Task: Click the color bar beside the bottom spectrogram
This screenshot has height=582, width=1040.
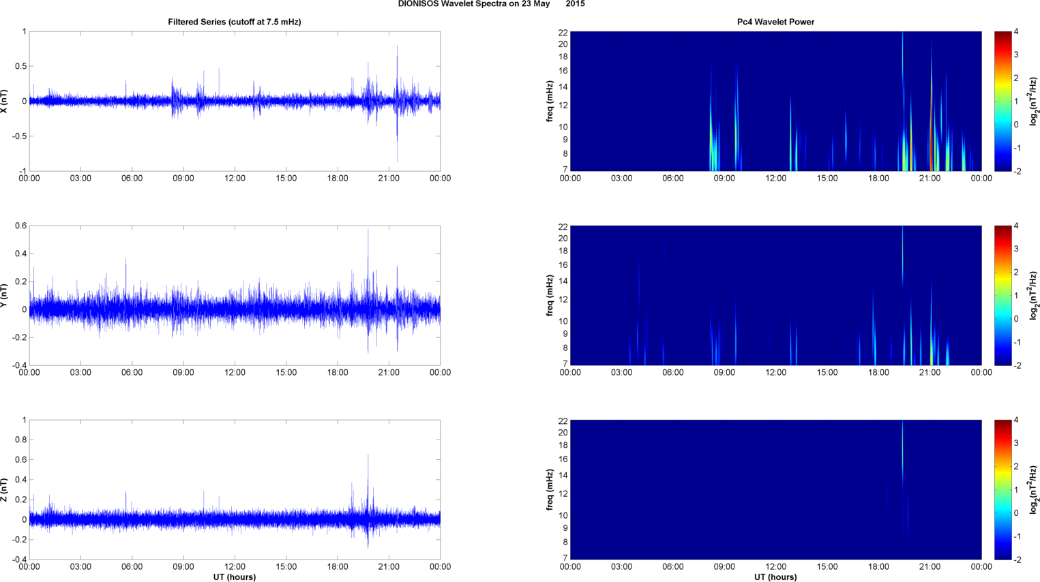Action: pos(1003,489)
